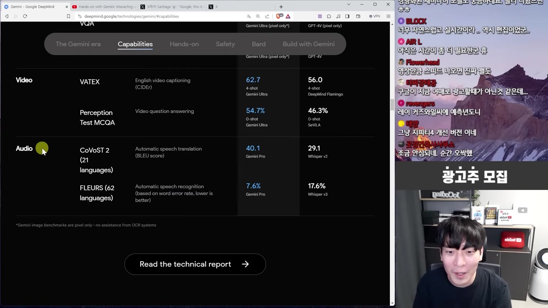Viewport: 548px width, 308px height.
Task: Open the browser hamburger menu
Action: click(388, 16)
